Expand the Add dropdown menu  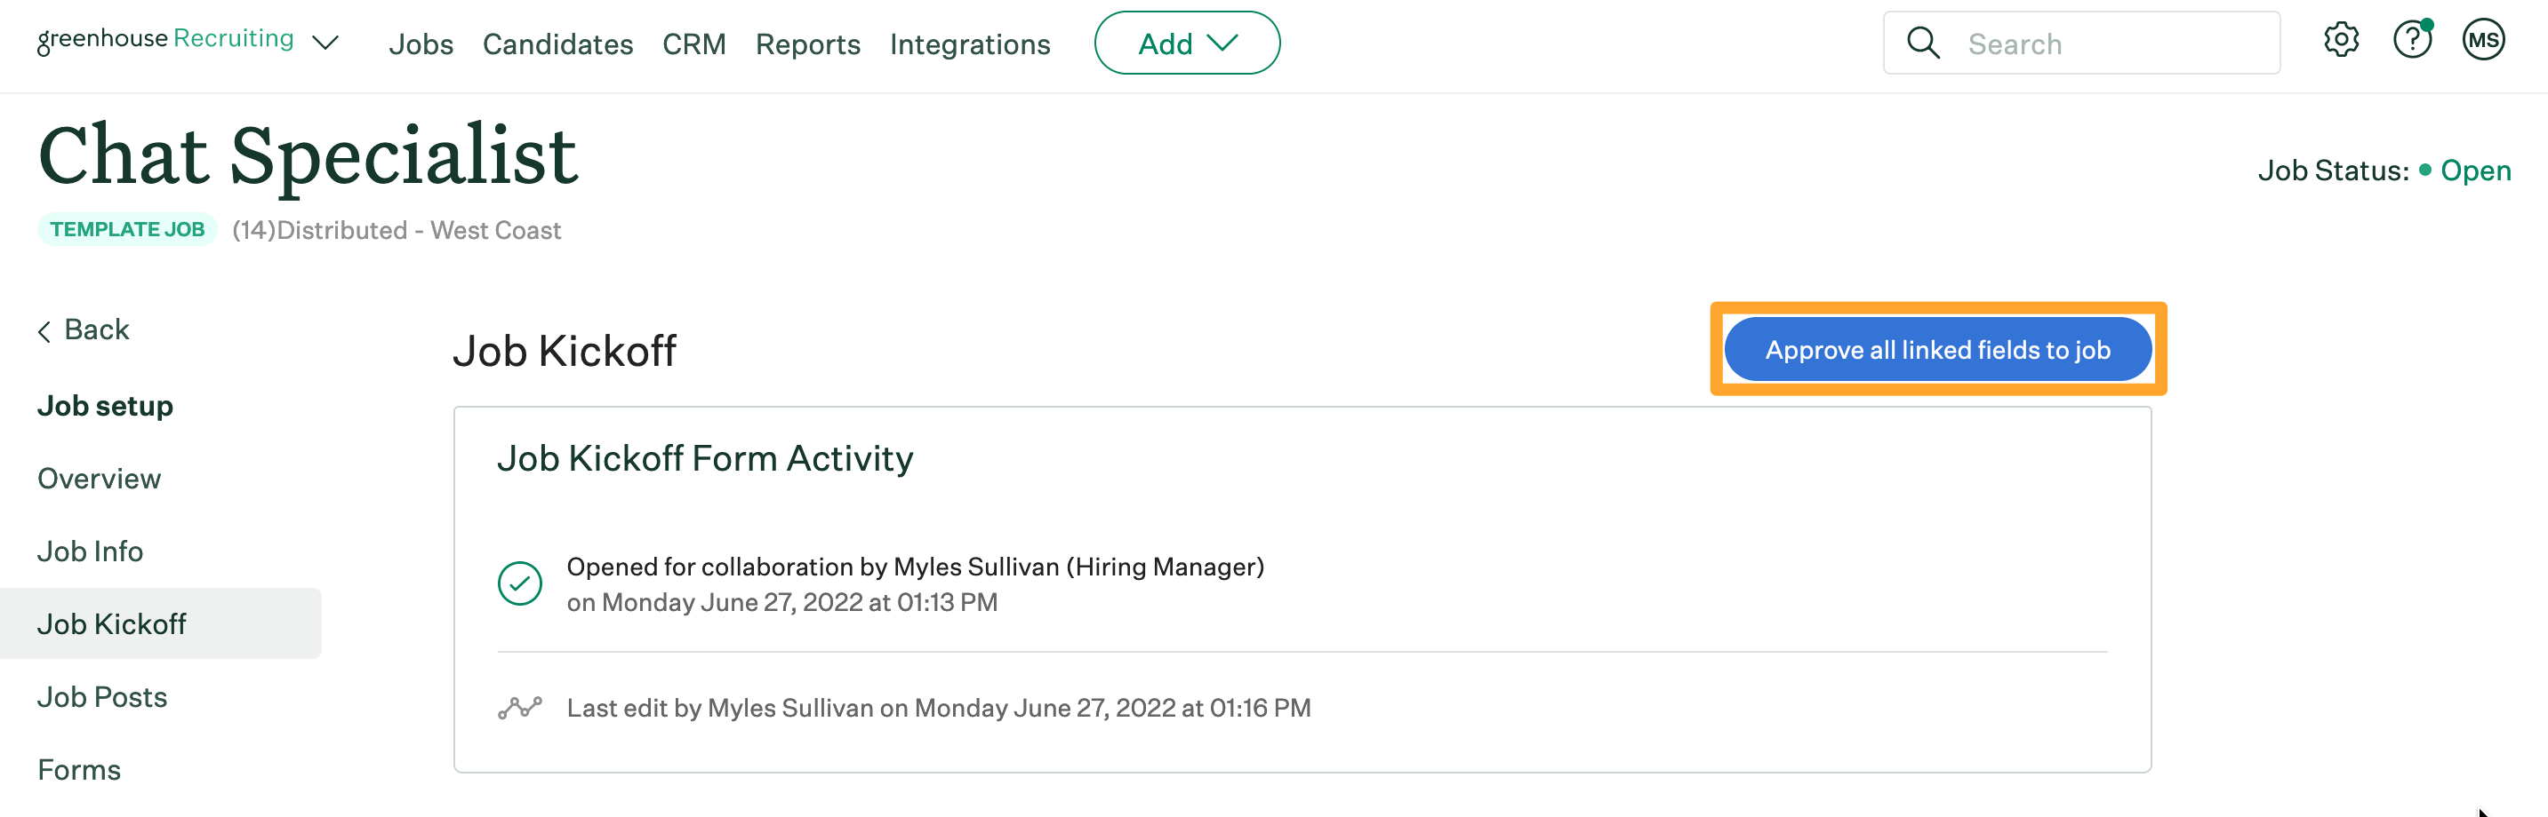tap(1186, 43)
